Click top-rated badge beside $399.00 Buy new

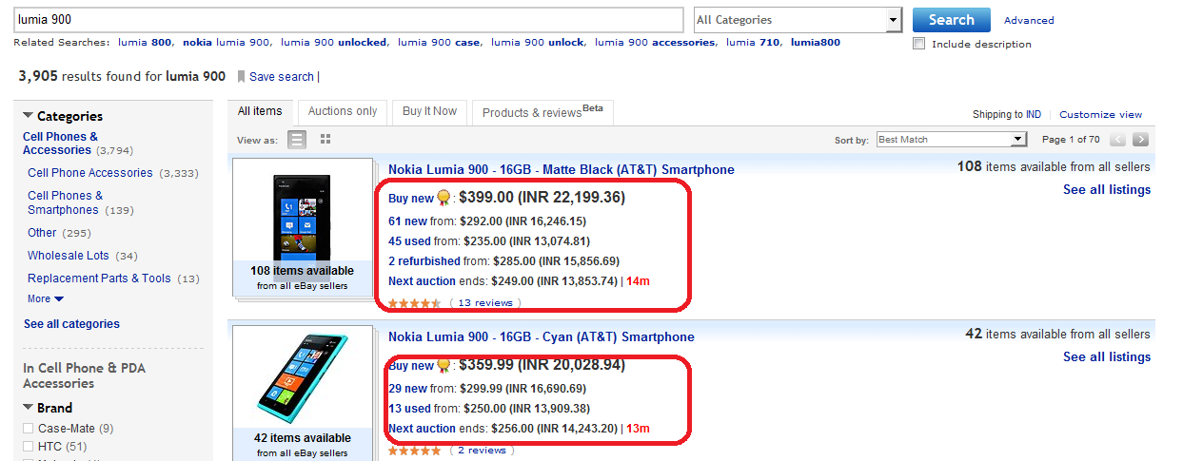444,198
